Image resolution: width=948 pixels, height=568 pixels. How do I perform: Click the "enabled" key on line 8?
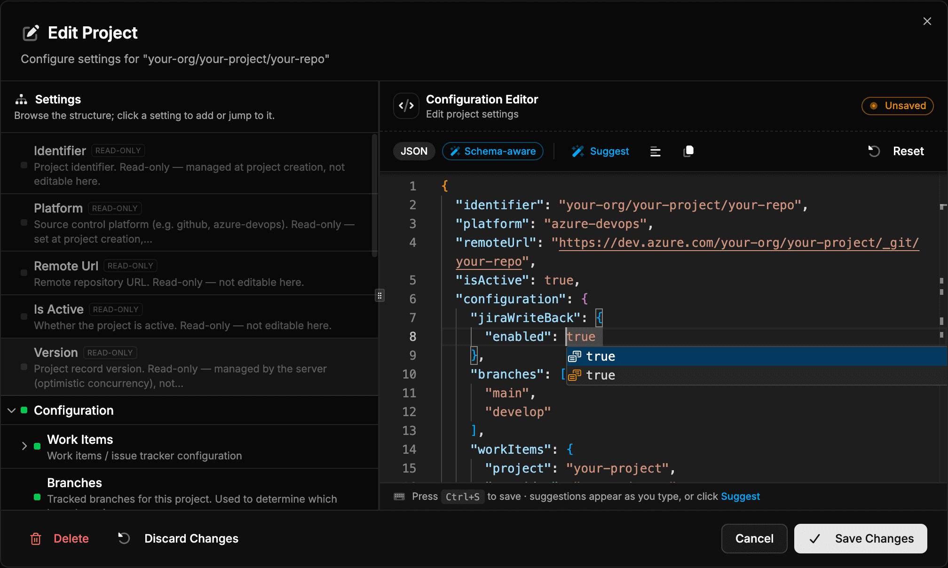pos(518,337)
